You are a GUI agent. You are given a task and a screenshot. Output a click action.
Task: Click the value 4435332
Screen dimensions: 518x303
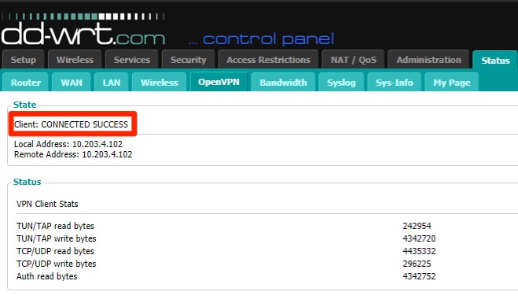tap(419, 251)
